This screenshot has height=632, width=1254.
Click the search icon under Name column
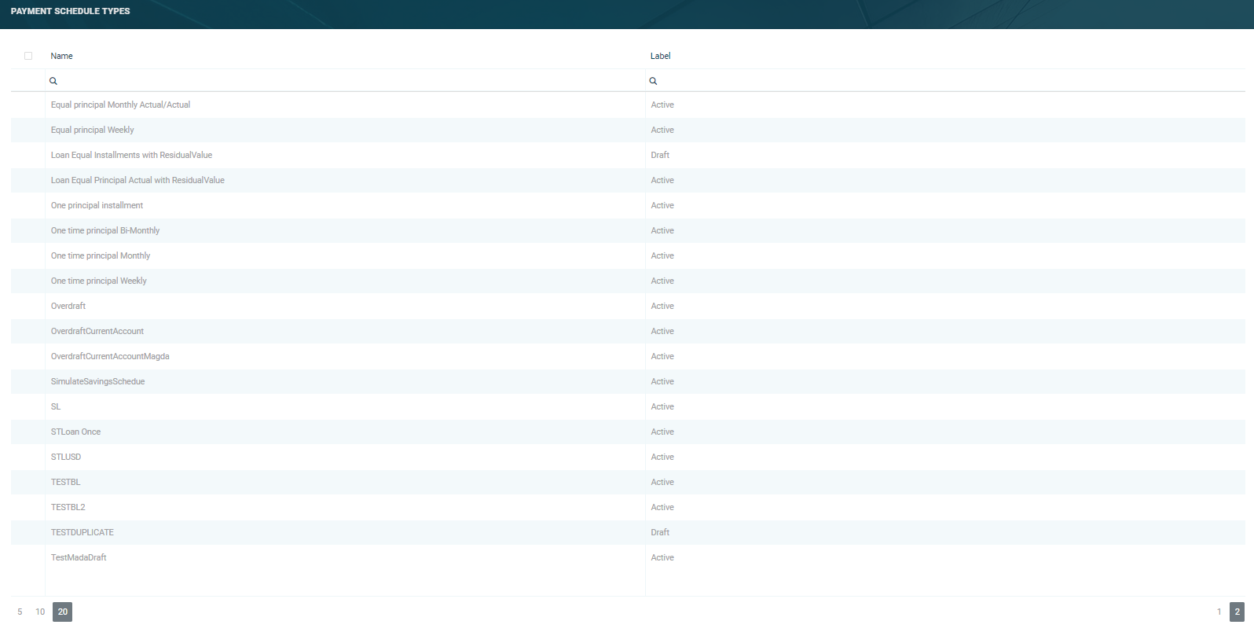[53, 81]
